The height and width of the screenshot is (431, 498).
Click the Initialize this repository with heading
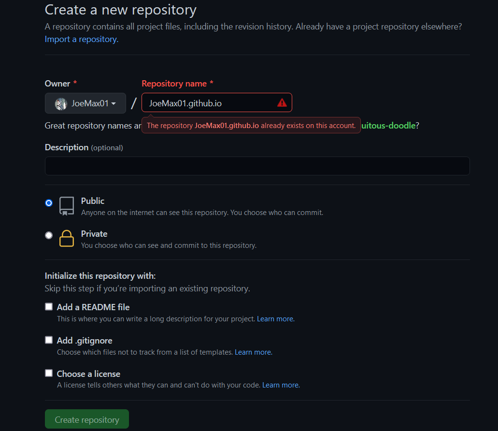100,276
